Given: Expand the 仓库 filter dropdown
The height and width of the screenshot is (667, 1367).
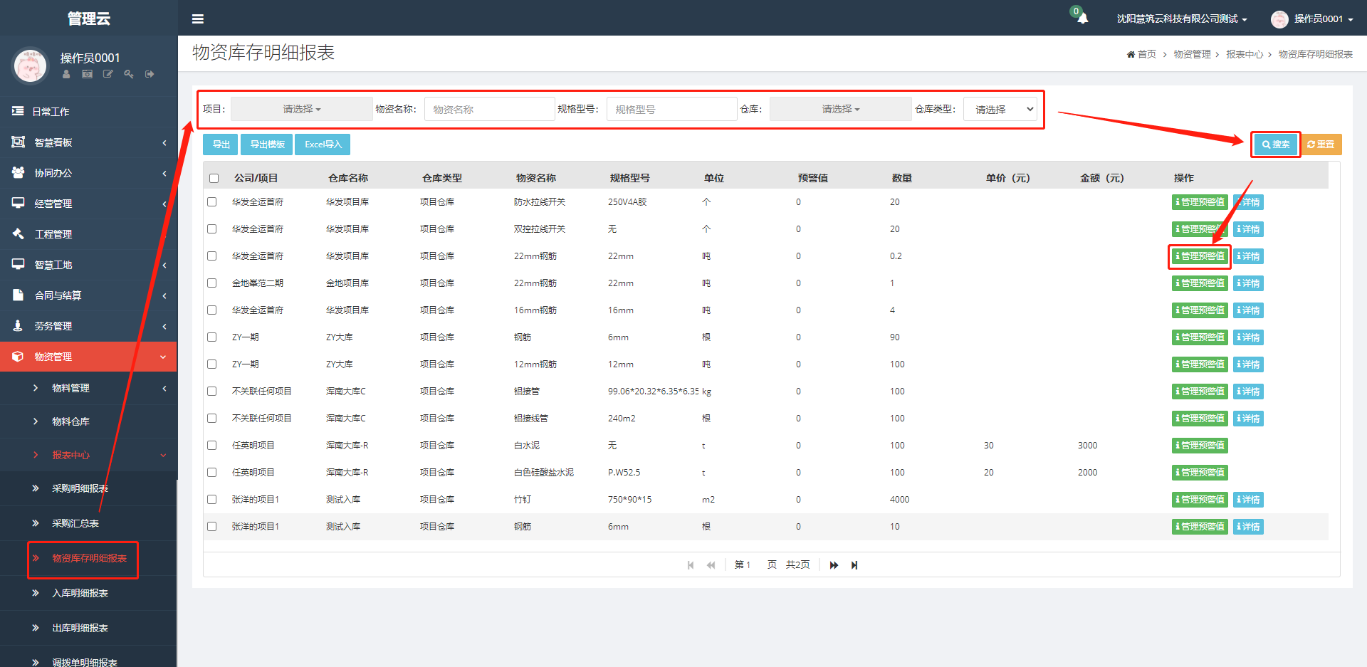Looking at the screenshot, I should (840, 109).
